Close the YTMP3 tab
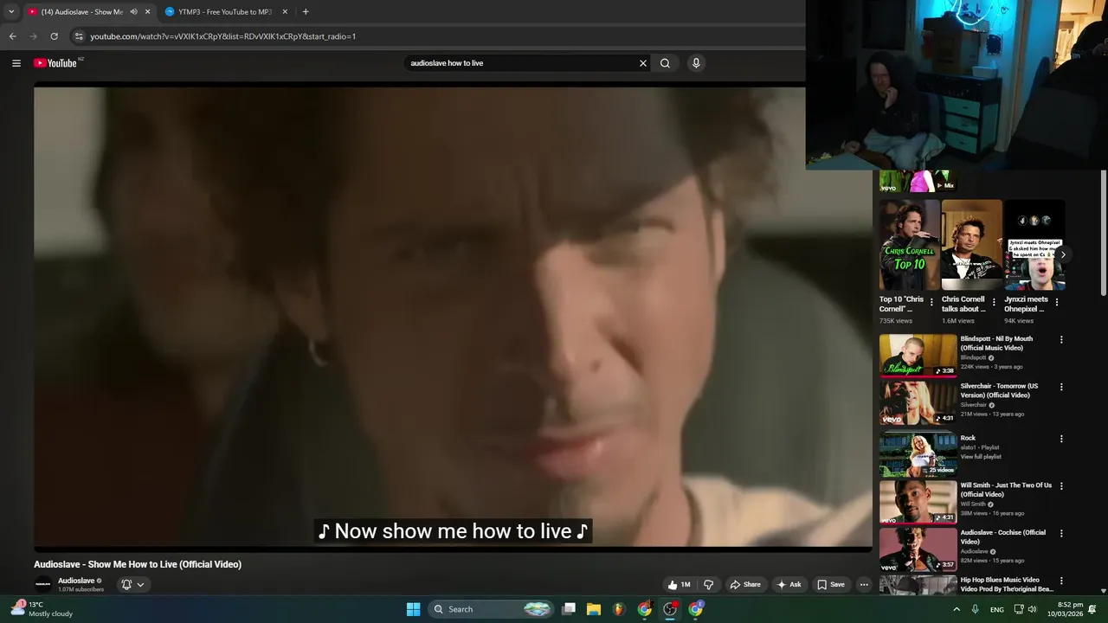 click(285, 12)
